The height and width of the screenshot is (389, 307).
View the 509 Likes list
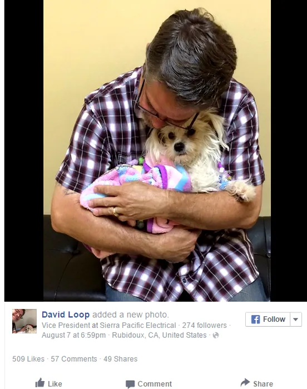[x=28, y=359]
